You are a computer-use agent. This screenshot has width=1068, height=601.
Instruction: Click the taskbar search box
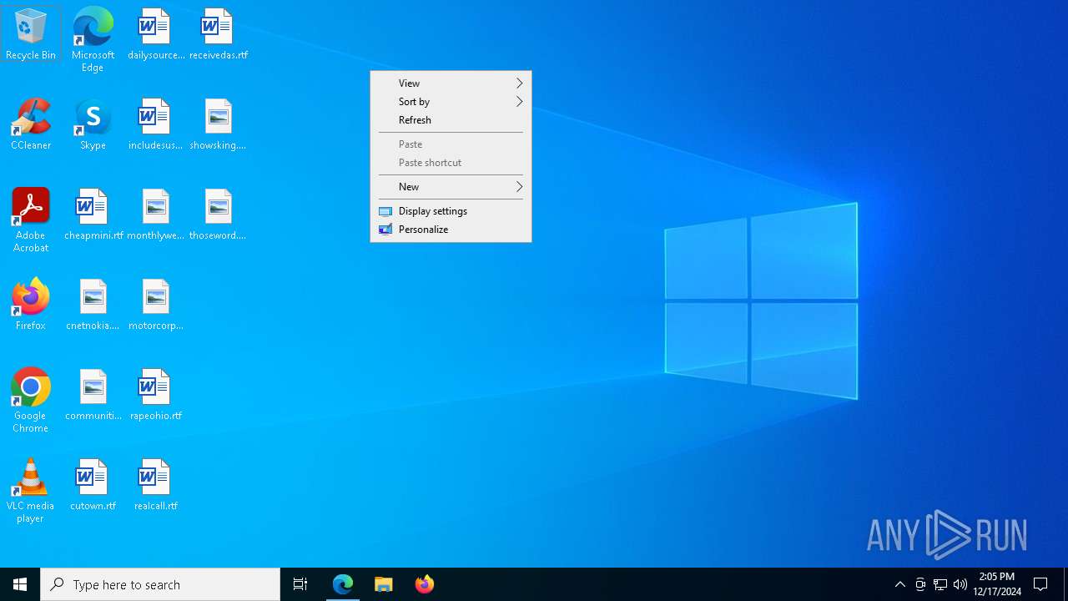click(160, 584)
